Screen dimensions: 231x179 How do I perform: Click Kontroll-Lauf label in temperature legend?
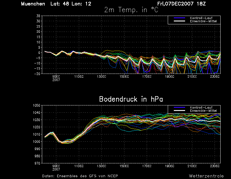click(x=201, y=18)
